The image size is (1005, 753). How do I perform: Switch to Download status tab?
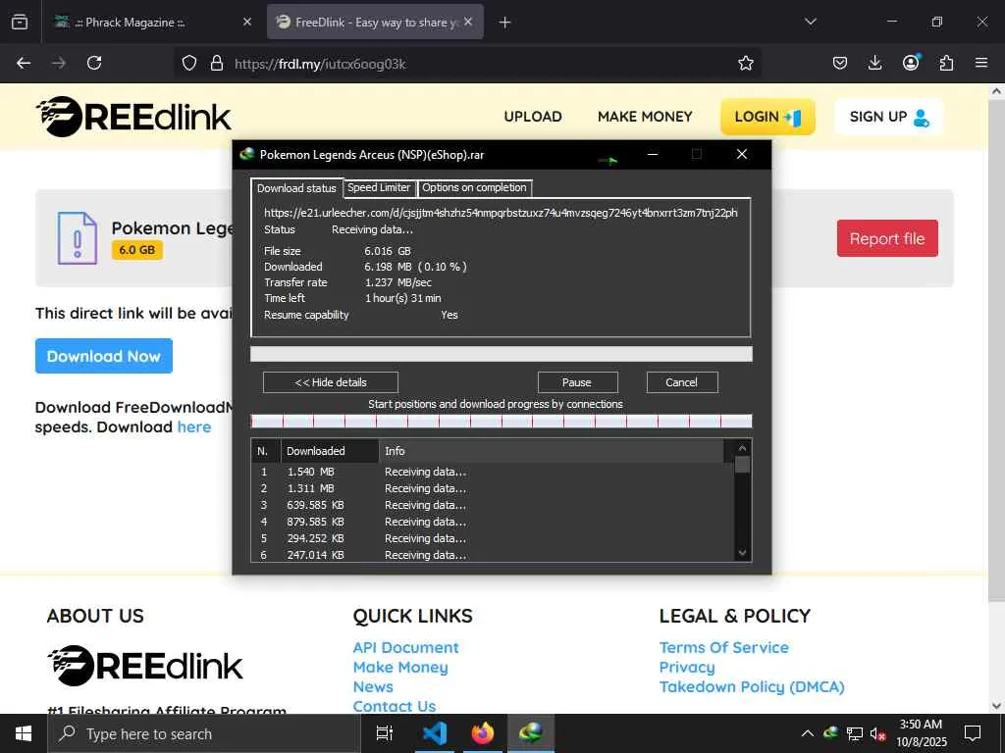coord(296,187)
